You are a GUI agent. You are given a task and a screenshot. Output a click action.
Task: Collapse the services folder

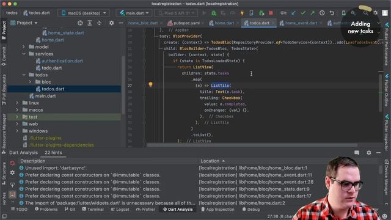pyautogui.click(x=24, y=54)
